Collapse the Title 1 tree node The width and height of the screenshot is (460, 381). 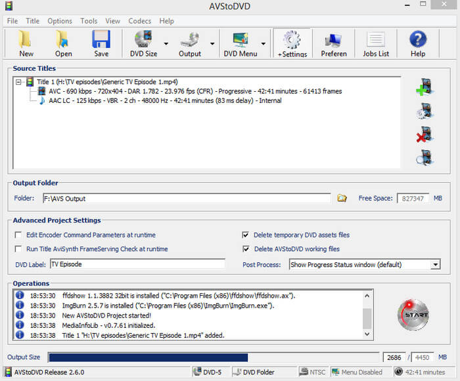click(x=18, y=82)
